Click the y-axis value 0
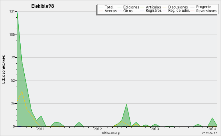This screenshot has width=221, height=136. click(x=14, y=126)
